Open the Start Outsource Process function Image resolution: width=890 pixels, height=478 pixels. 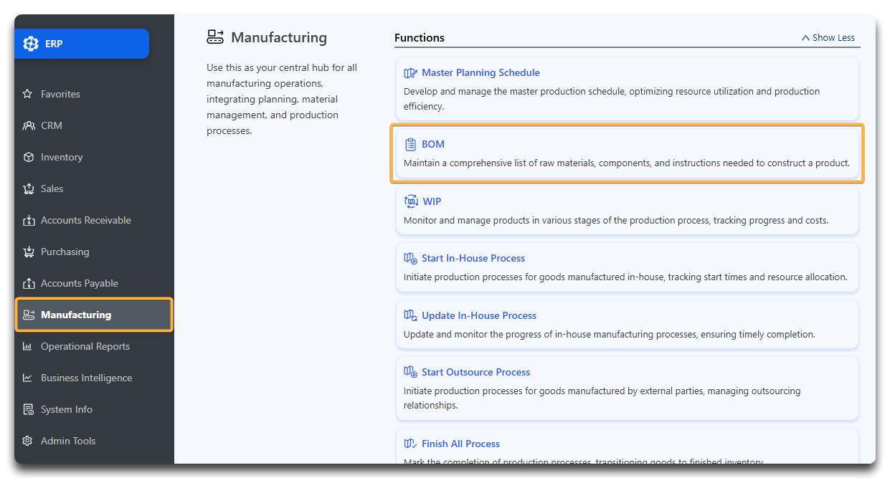tap(475, 372)
